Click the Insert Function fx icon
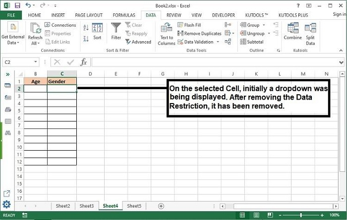This screenshot has height=220, width=347. click(84, 62)
